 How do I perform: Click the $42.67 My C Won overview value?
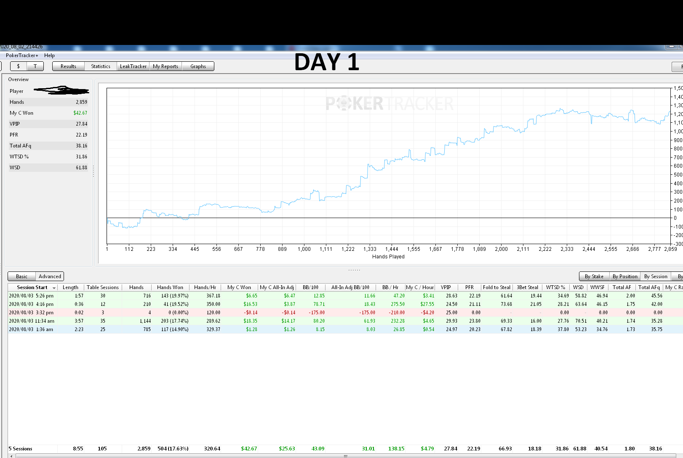(x=80, y=113)
